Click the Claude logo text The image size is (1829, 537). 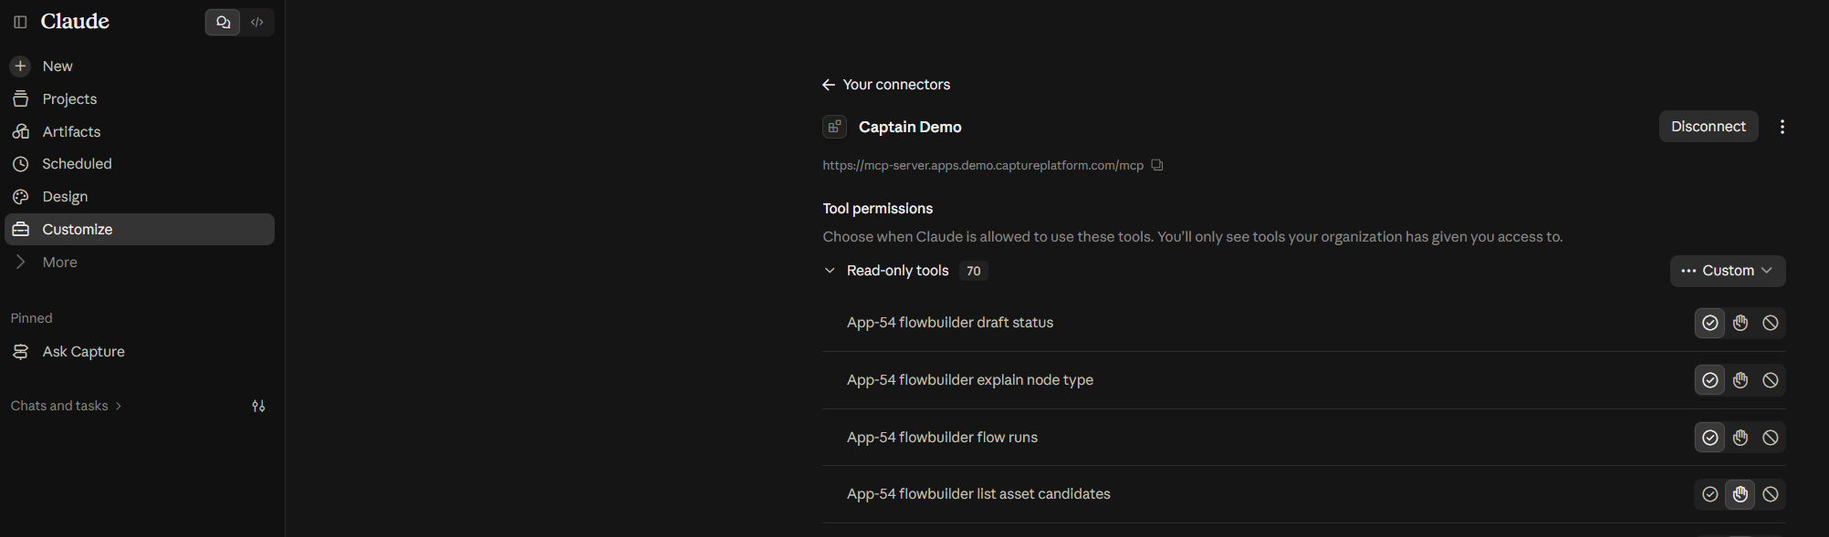pos(75,22)
